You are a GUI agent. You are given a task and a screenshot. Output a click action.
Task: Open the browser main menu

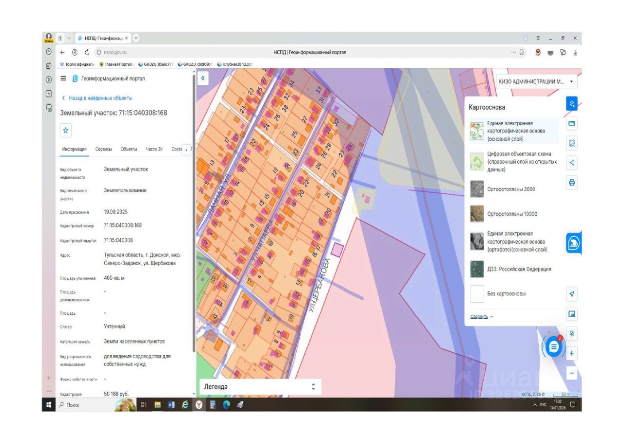coord(538,38)
